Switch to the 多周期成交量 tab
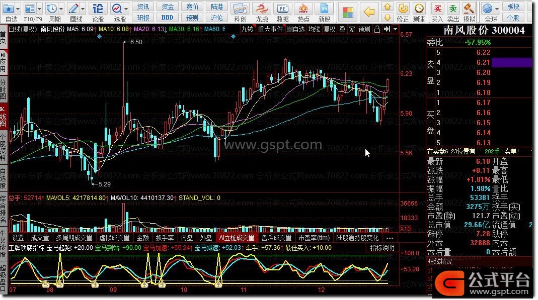Screen dimensions: 538x300 click(74, 238)
